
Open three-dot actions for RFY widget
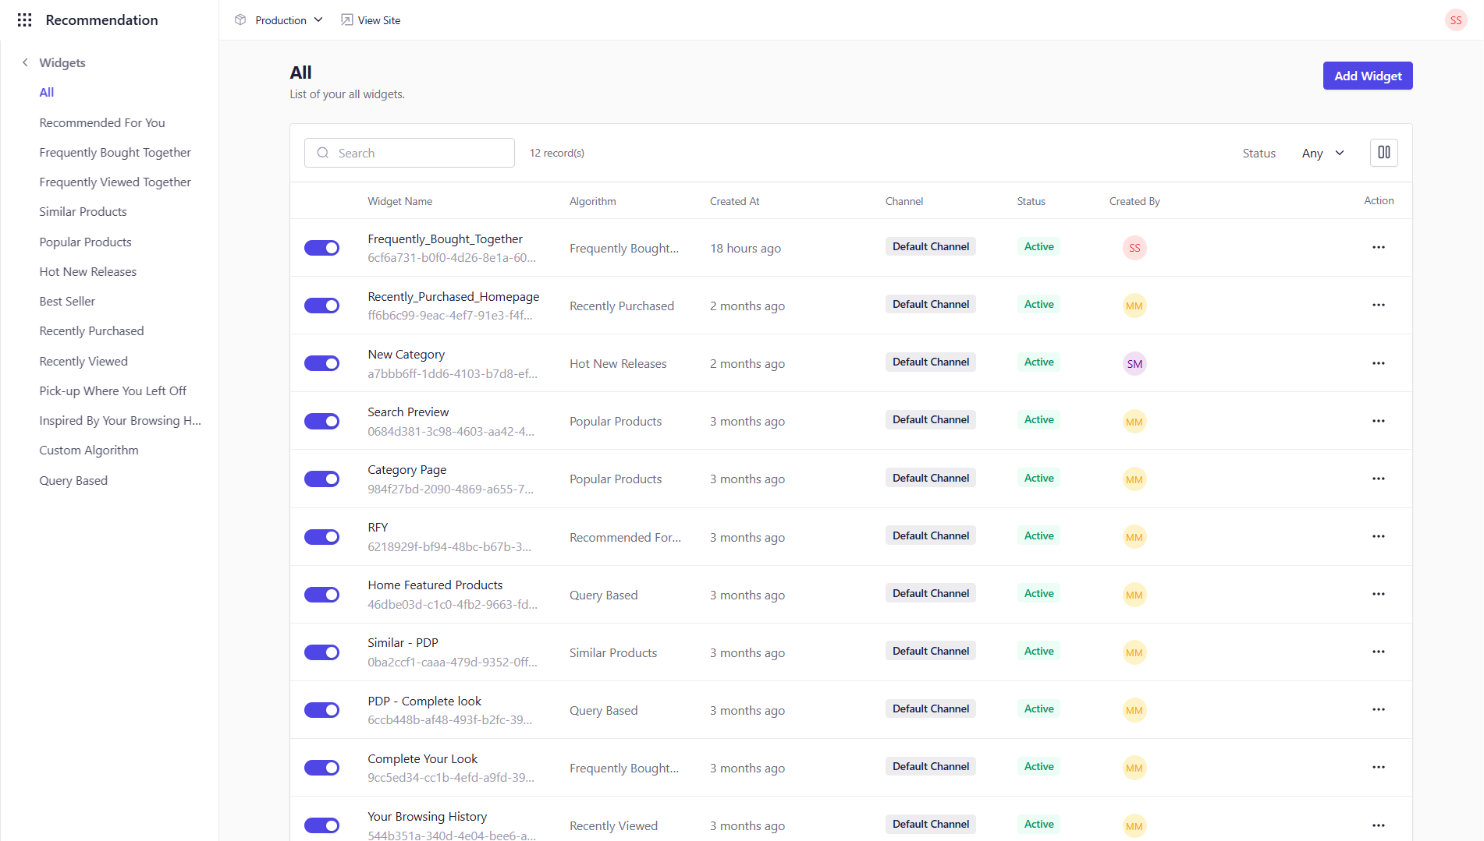pyautogui.click(x=1378, y=536)
